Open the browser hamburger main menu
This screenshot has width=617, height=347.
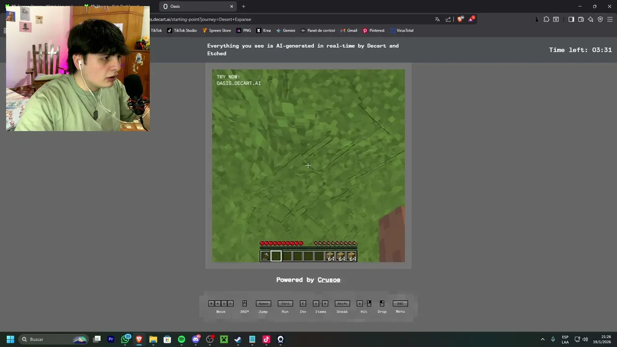(x=610, y=19)
